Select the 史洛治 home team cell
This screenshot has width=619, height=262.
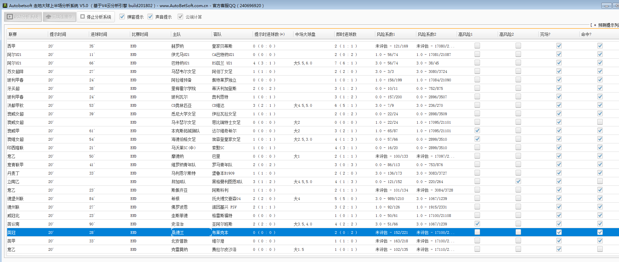[x=178, y=224]
